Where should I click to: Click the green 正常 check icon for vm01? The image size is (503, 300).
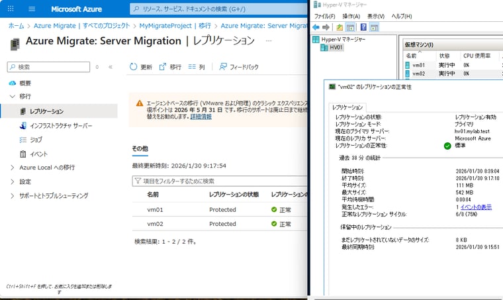pos(274,209)
